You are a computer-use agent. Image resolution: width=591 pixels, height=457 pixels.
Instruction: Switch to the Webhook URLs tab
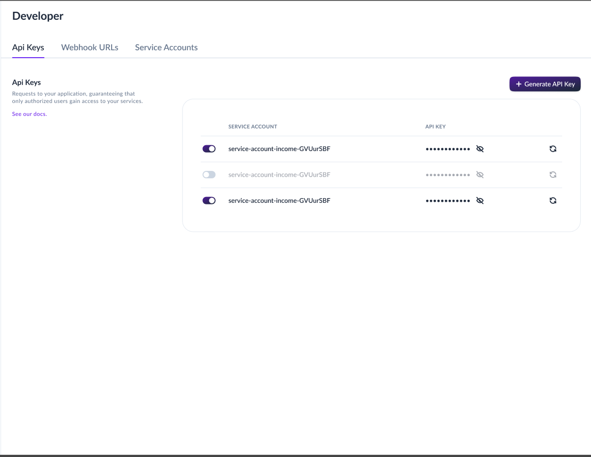[x=89, y=47]
